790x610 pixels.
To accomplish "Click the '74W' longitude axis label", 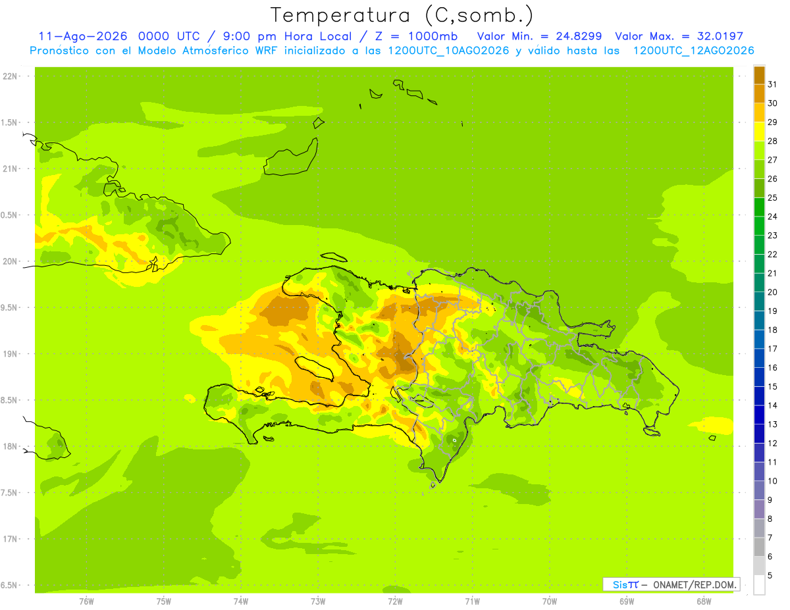I will (x=241, y=601).
